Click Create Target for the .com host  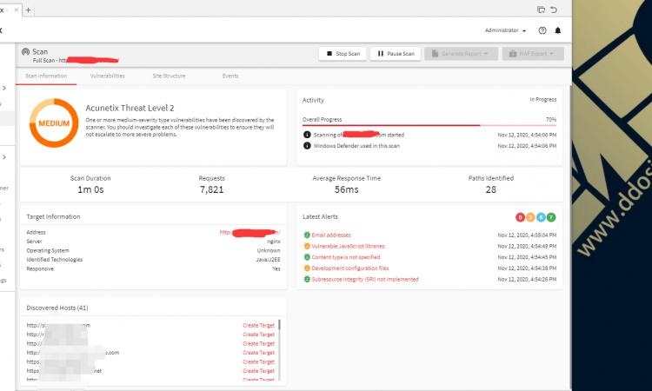tap(259, 353)
